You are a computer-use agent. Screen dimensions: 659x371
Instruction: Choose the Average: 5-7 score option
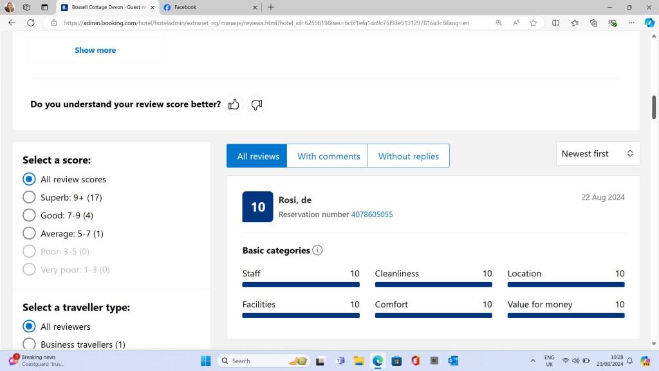click(29, 233)
